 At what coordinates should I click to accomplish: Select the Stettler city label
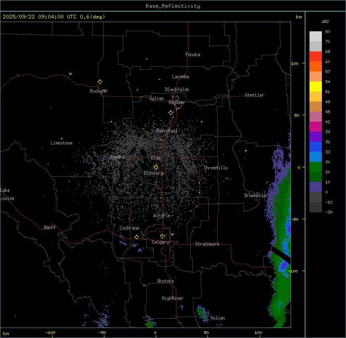(254, 95)
